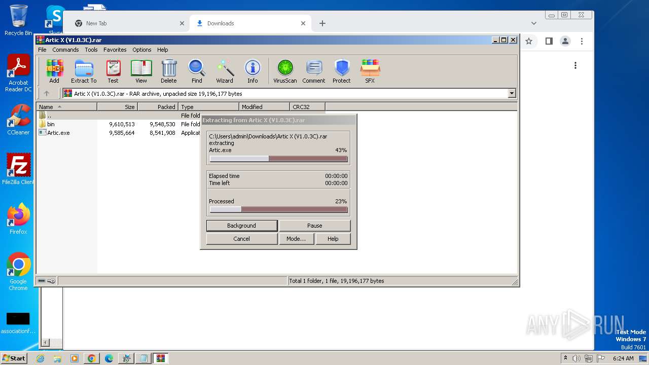Sort by the Size column header
The height and width of the screenshot is (365, 649).
(117, 107)
